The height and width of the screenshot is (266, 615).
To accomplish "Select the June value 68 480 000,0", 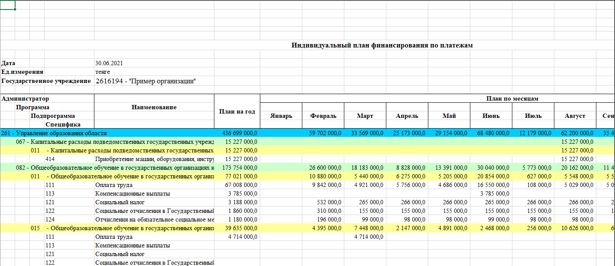I will tap(491, 133).
